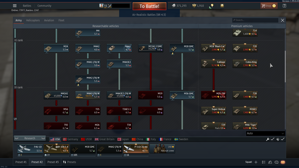Viewport: 299px width, 168px height.
Task: Select premium Calliope tank
Action: [214, 64]
